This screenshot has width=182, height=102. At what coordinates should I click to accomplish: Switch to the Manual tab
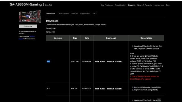75,14
